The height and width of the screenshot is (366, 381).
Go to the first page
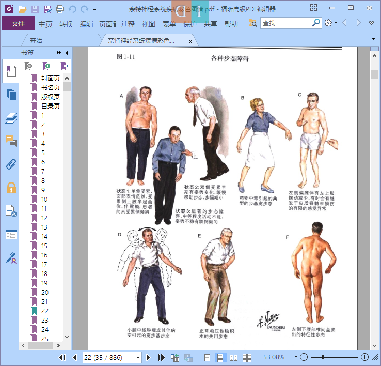coord(62,358)
